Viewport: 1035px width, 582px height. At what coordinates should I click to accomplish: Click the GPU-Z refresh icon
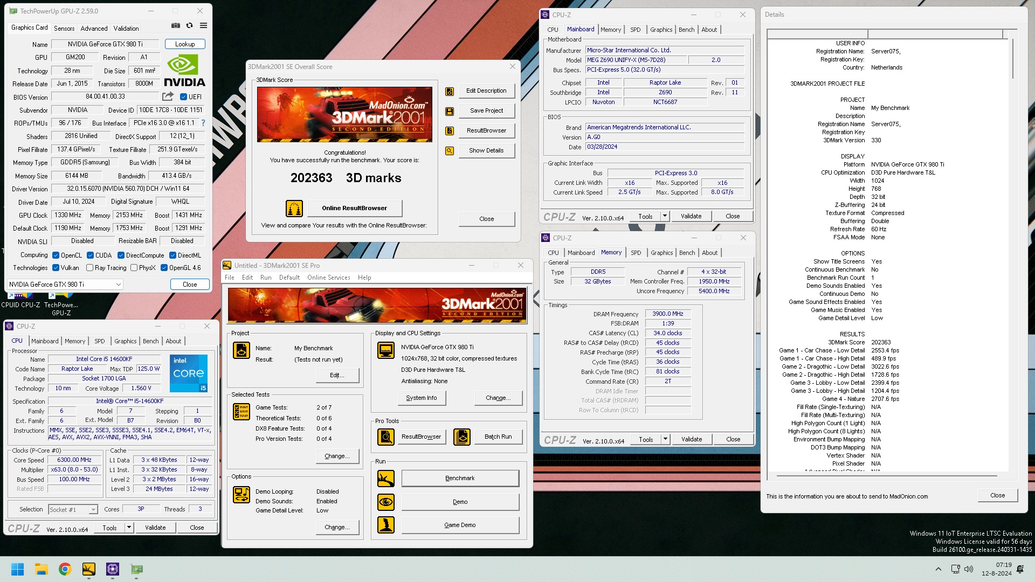[189, 25]
